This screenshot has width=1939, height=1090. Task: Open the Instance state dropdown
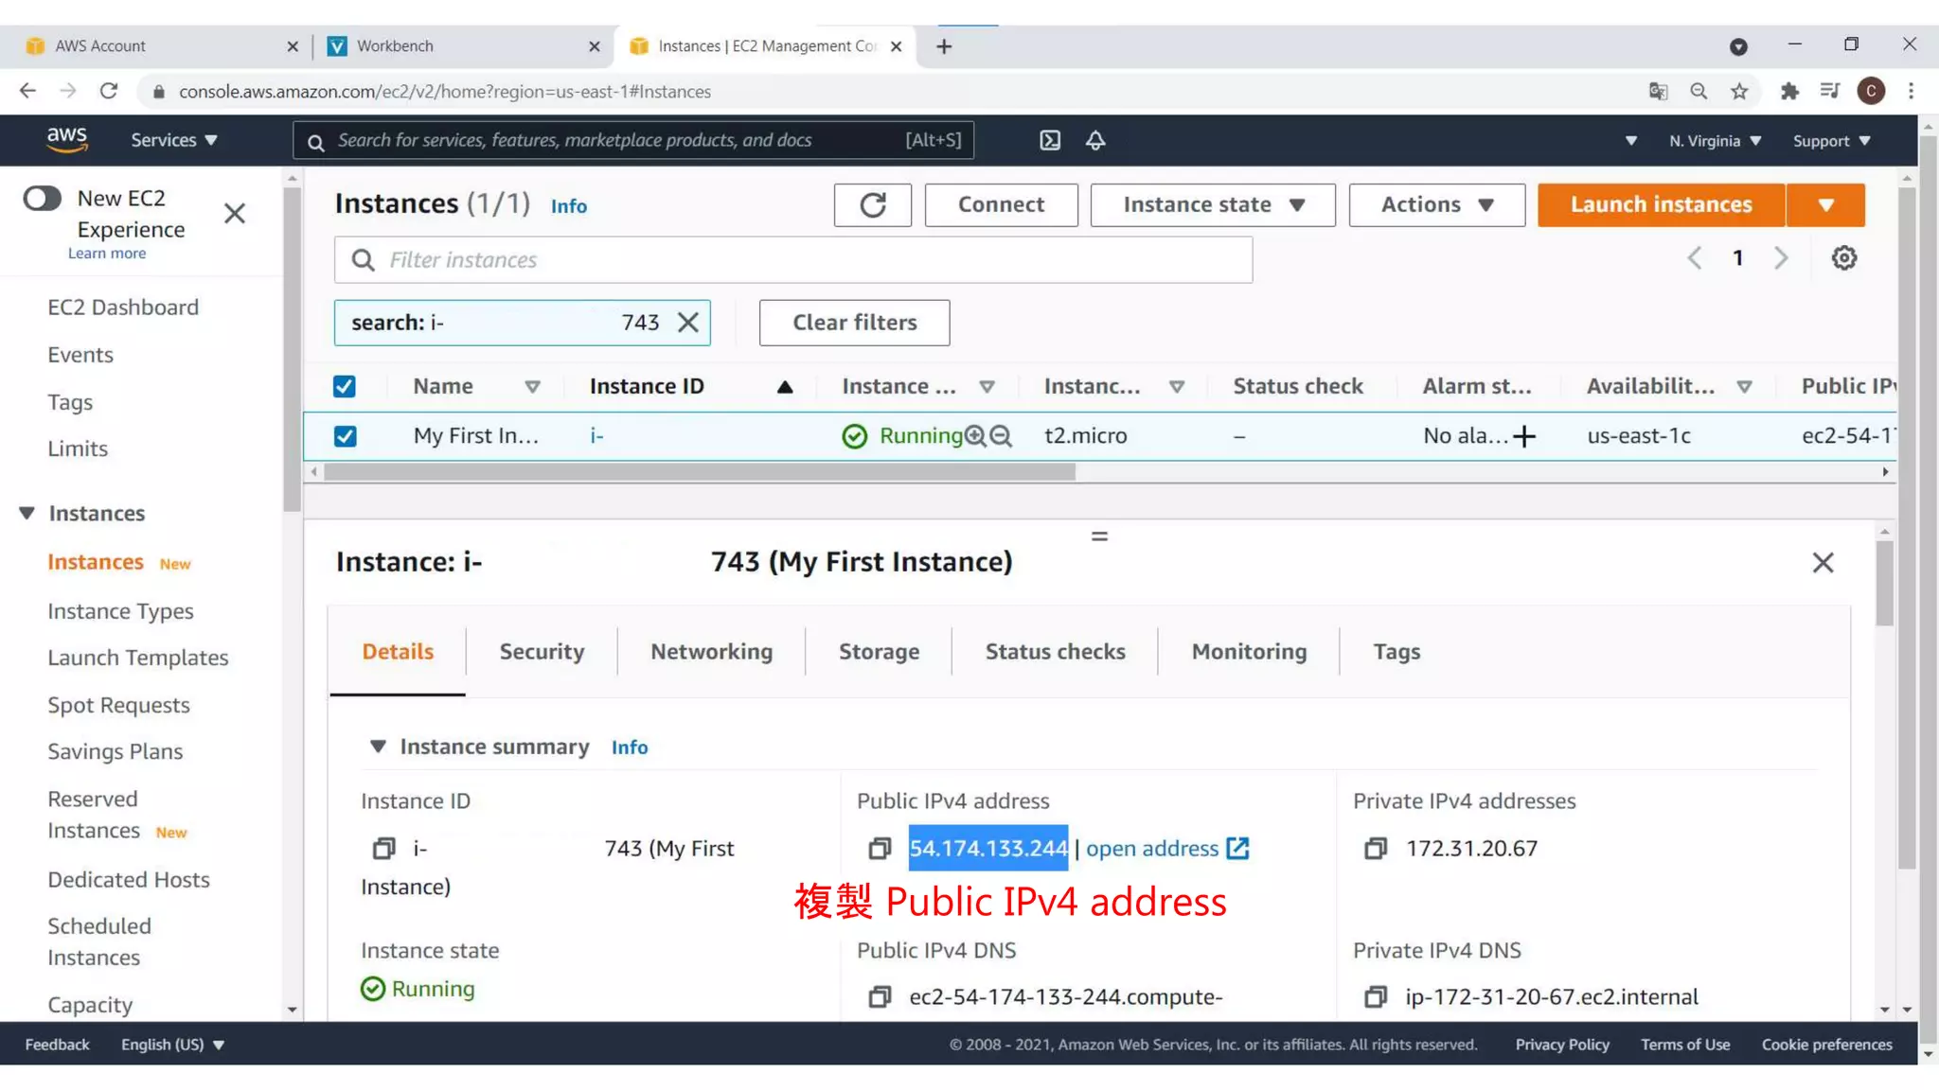click(1213, 204)
